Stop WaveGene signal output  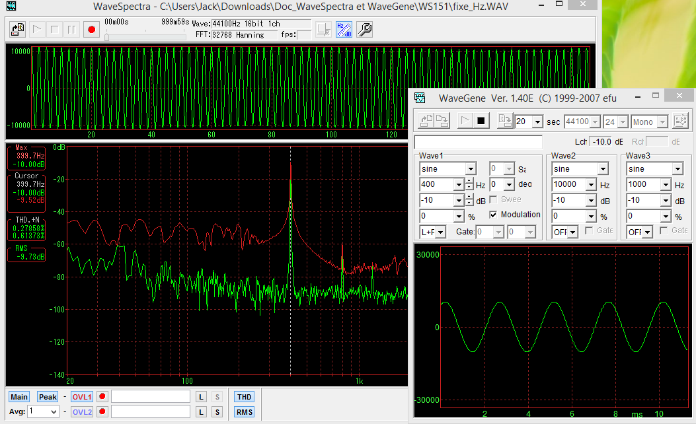[x=482, y=121]
